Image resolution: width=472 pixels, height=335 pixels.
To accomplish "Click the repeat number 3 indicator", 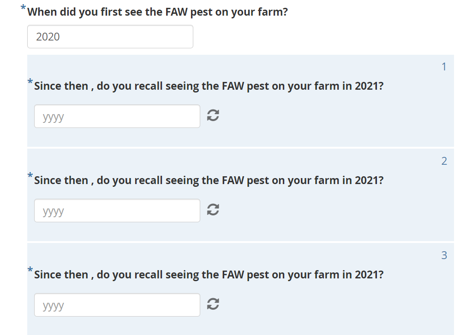I will tap(444, 255).
